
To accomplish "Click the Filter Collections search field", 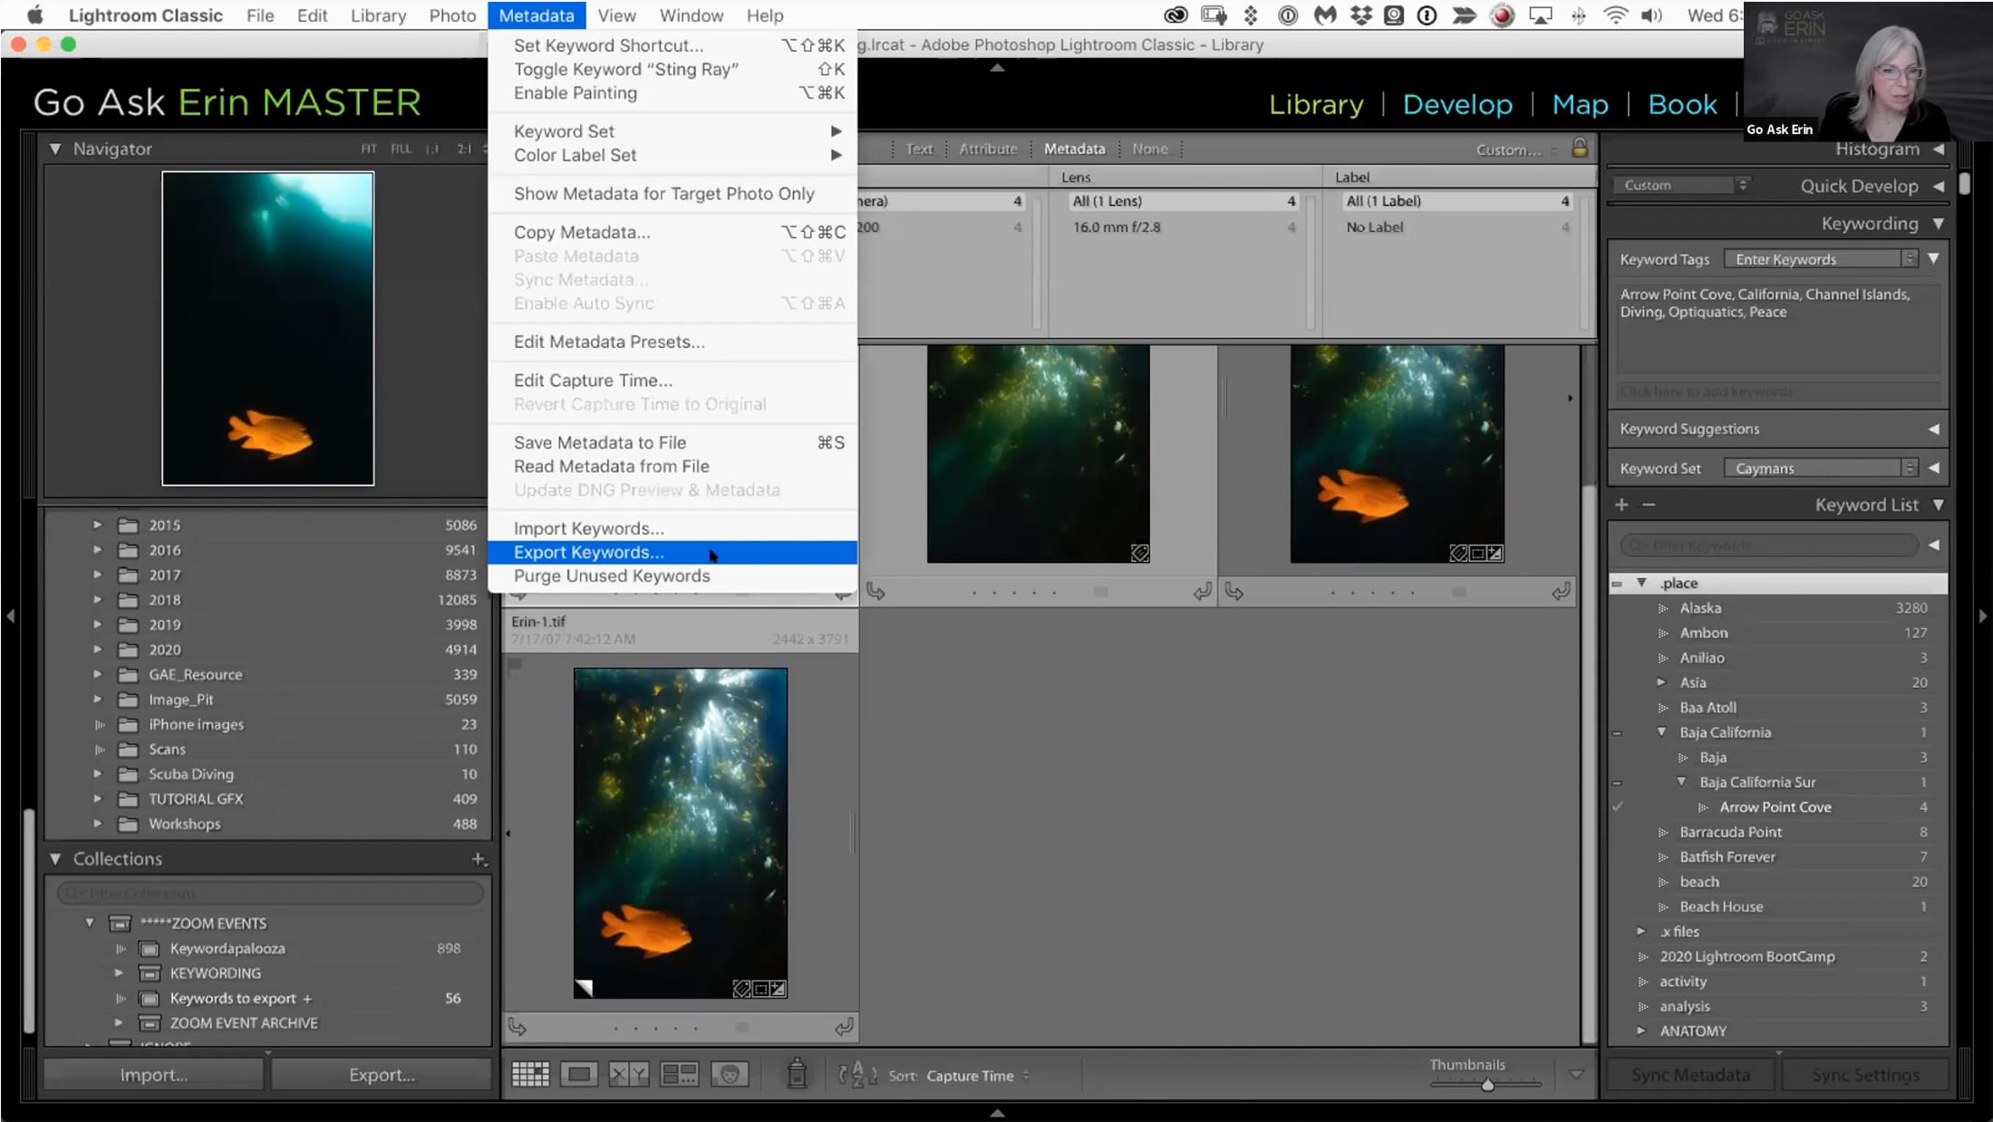I will pos(269,894).
